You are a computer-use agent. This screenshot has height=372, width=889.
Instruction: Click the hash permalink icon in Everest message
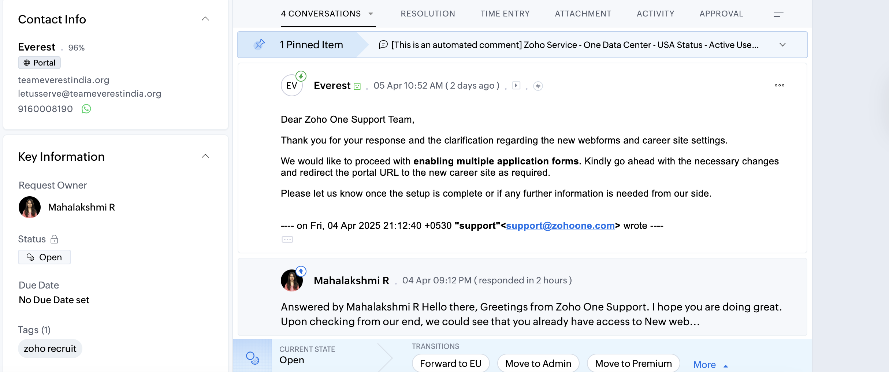pyautogui.click(x=538, y=86)
